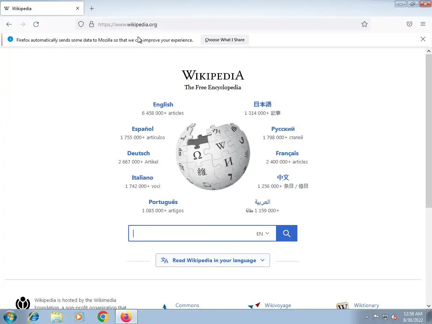Bookmark this page with the star
Screen dimensions: 432x324
click(364, 24)
